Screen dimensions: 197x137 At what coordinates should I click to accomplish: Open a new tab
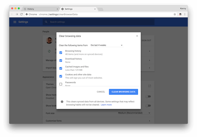(100, 9)
